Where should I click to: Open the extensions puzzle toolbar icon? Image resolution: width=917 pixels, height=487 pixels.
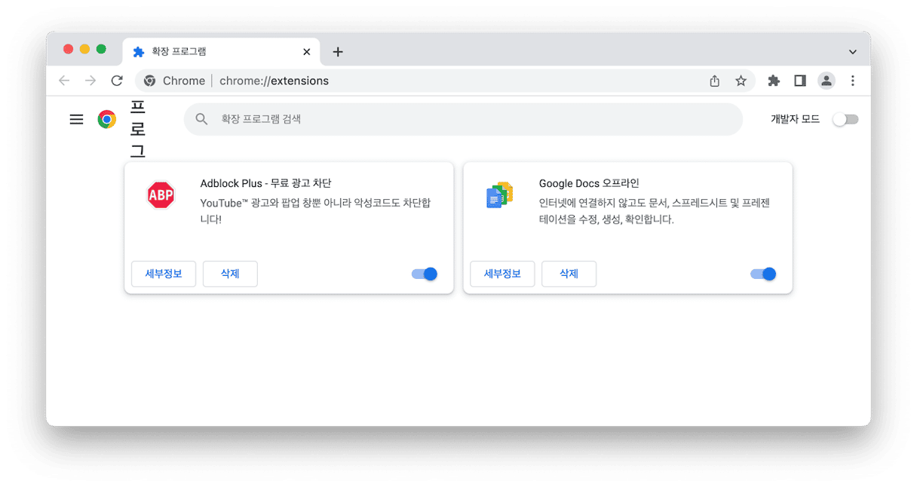pyautogui.click(x=774, y=81)
